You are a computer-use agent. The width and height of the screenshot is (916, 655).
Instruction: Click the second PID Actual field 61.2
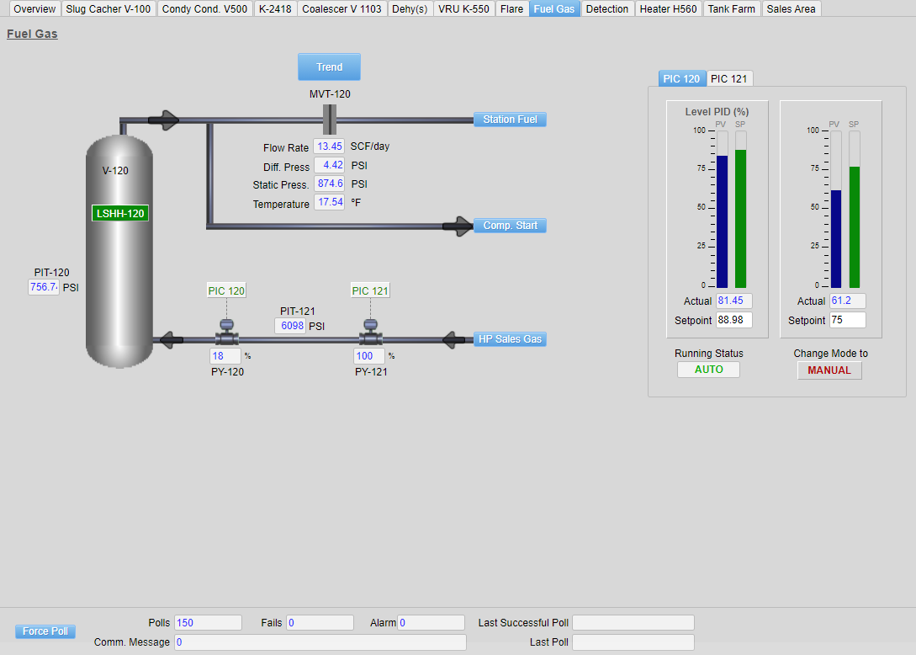(848, 301)
